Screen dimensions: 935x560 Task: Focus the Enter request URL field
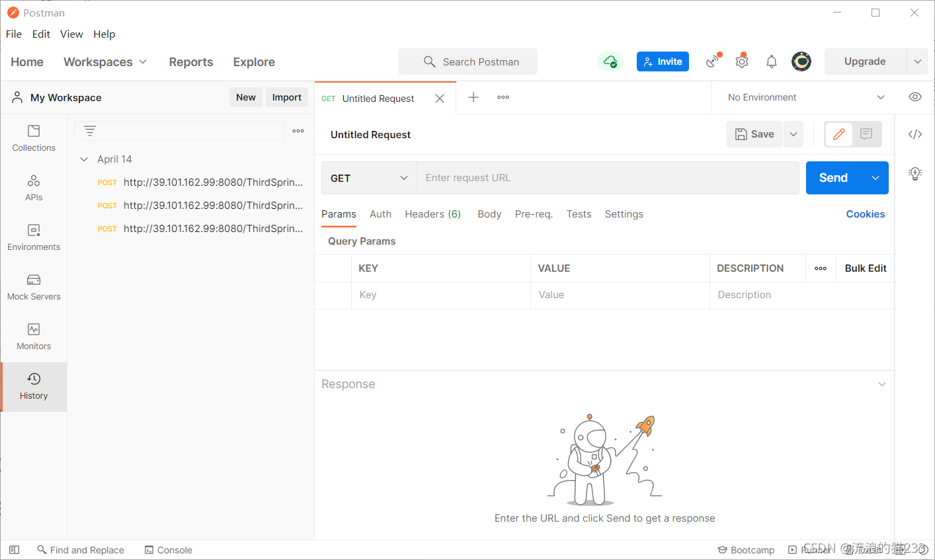point(608,178)
